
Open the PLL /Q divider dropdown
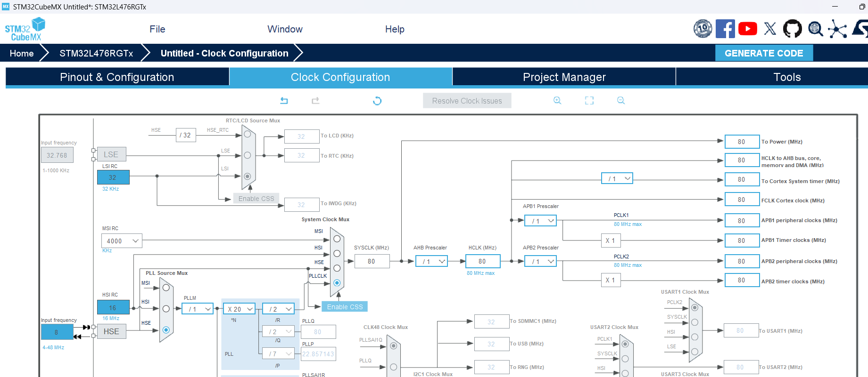[x=278, y=331]
